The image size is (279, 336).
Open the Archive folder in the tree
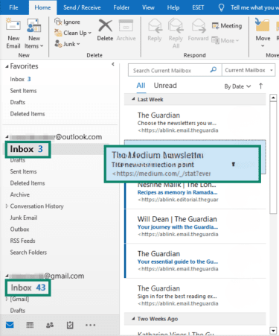pyautogui.click(x=20, y=194)
